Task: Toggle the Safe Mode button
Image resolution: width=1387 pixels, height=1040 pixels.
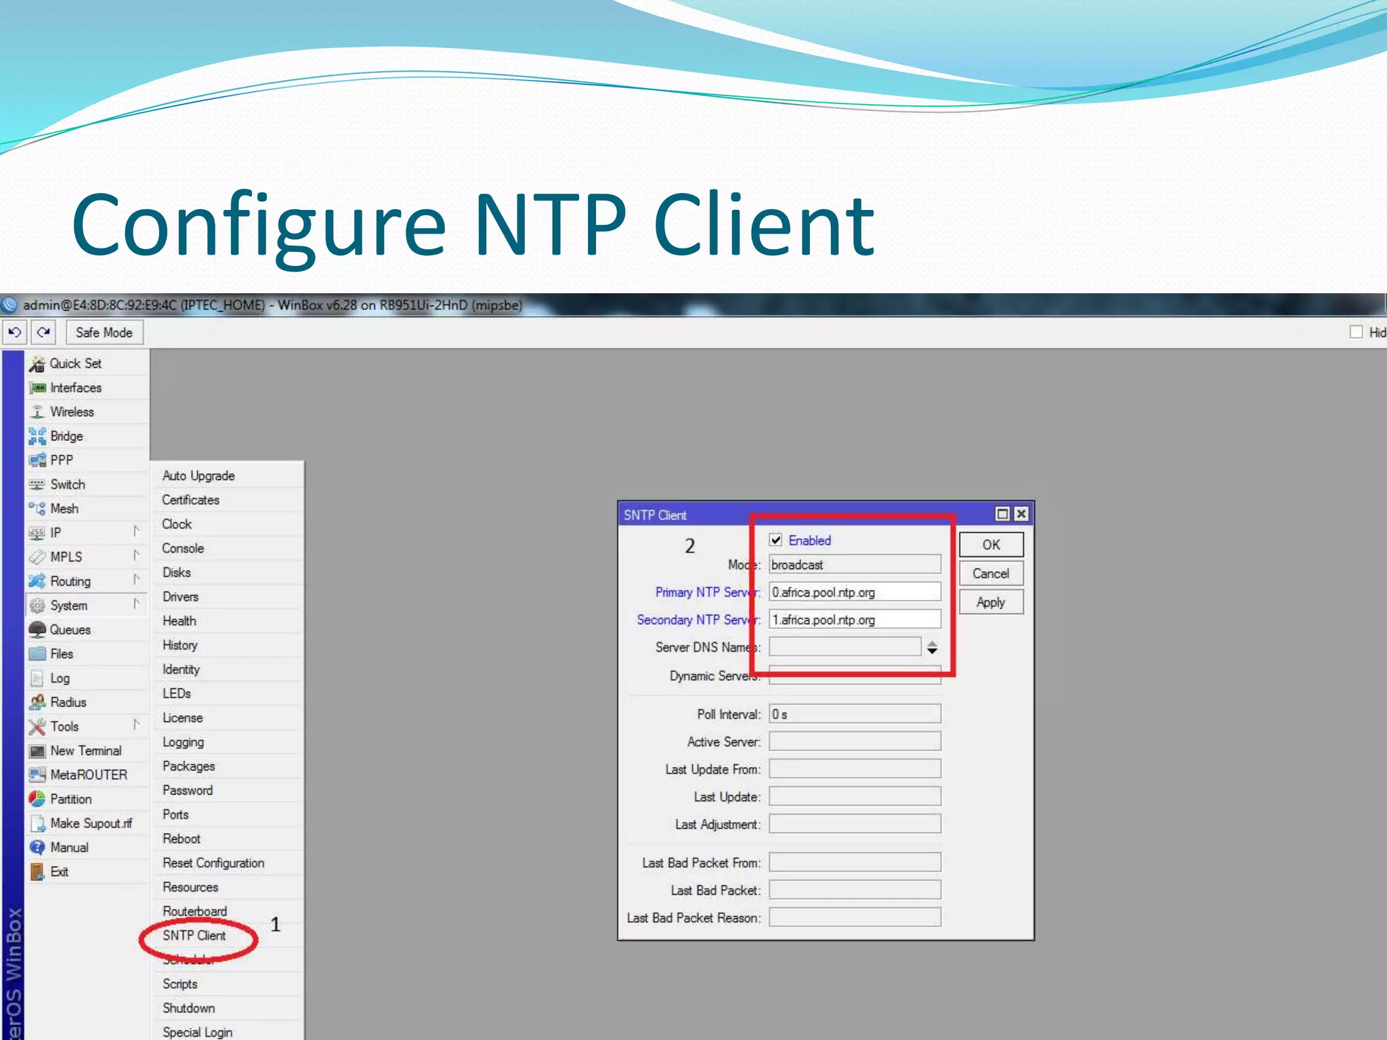Action: pos(104,332)
